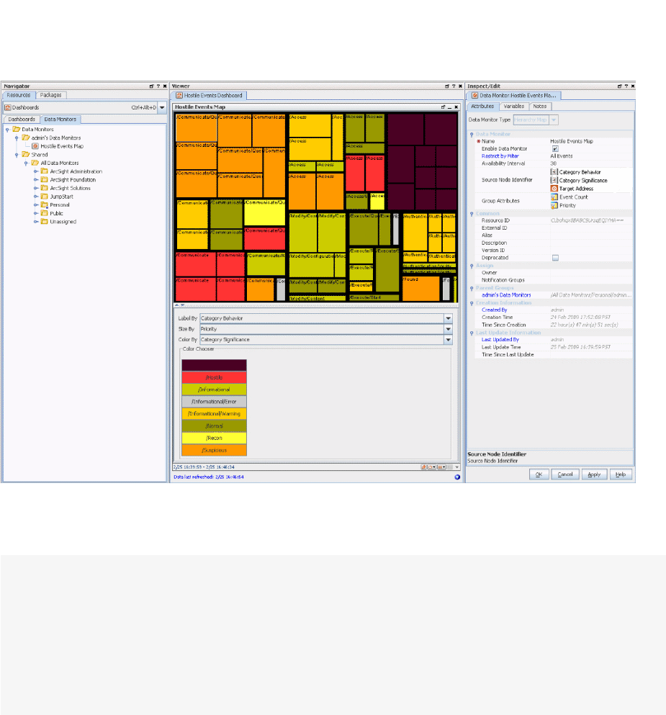
Task: Open the Dashboards sub-tab in the Navigator
Action: click(22, 120)
